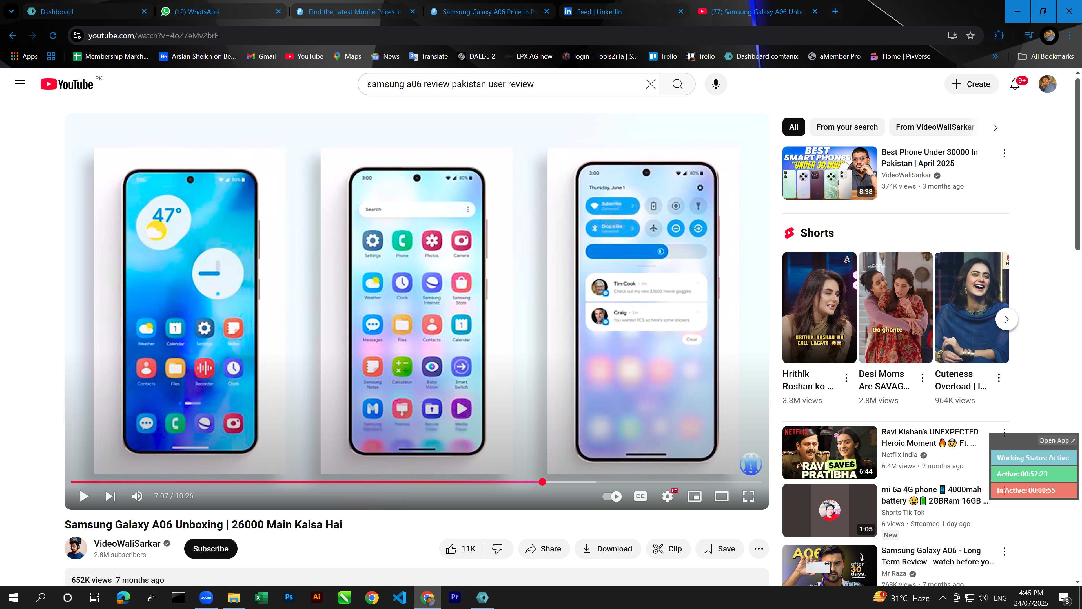Viewport: 1082px width, 609px height.
Task: Open Best Phone Under 30000 thumbnail
Action: 830,173
